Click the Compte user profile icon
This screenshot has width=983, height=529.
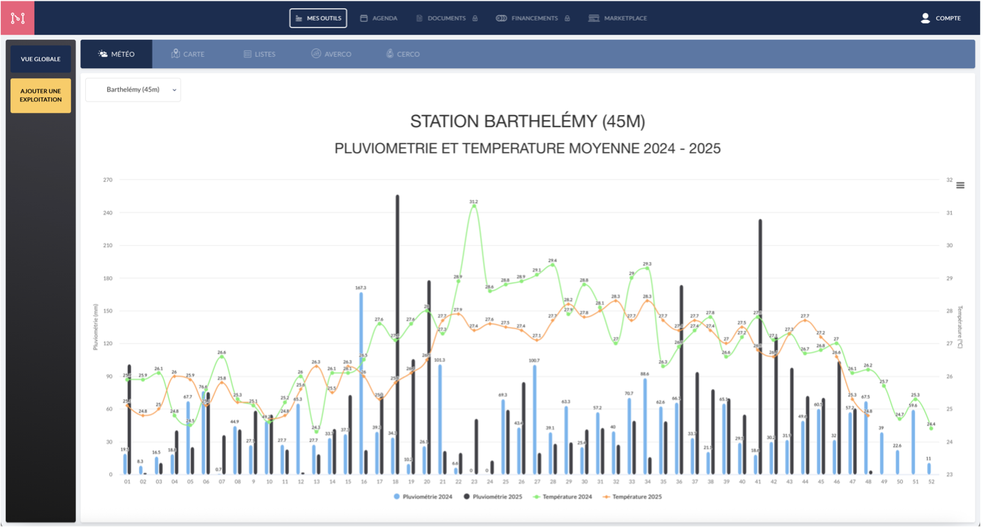(x=925, y=18)
